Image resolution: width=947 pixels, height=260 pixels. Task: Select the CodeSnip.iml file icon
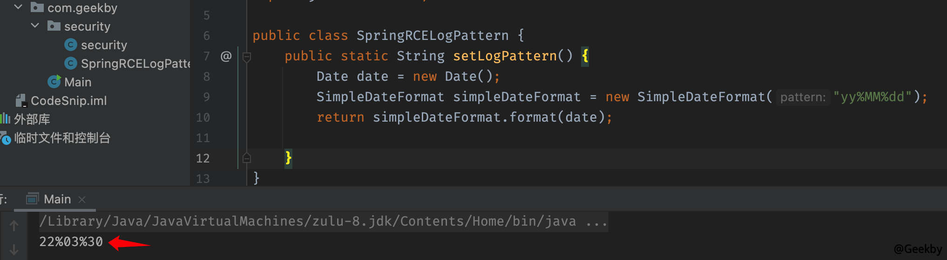21,100
